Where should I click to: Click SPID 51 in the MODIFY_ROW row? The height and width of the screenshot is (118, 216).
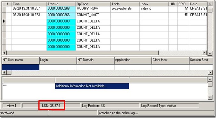pyautogui.click(x=183, y=9)
